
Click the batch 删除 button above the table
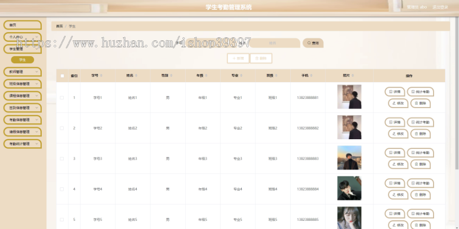click(261, 58)
